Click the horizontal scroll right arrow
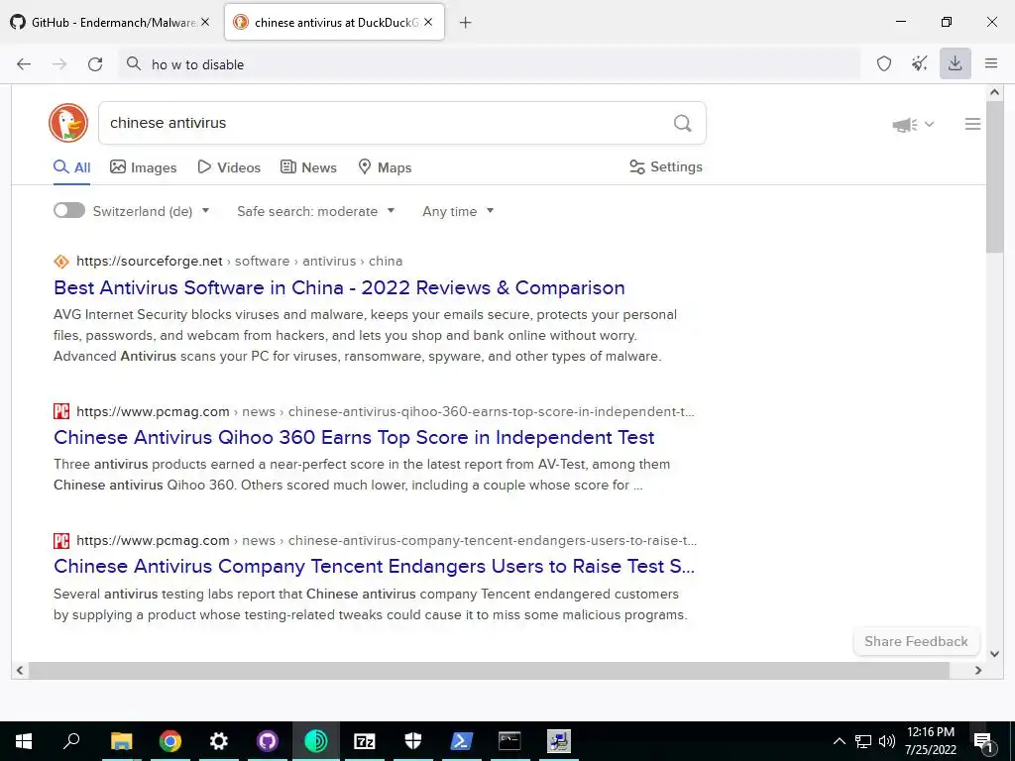The height and width of the screenshot is (761, 1015). pos(978,671)
